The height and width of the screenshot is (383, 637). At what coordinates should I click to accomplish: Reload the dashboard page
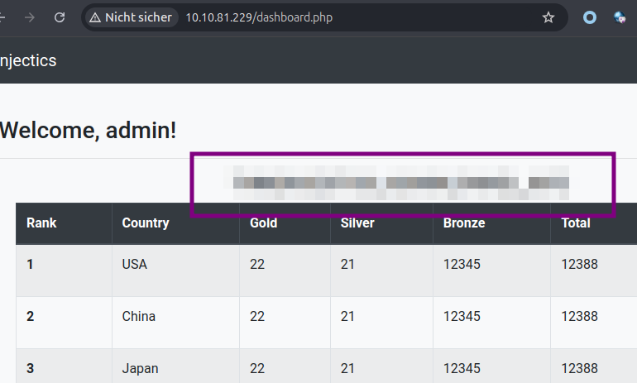tap(60, 17)
